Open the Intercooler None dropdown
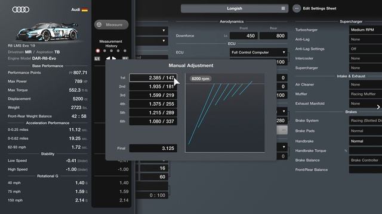This screenshot has width=382, height=214. [365, 58]
